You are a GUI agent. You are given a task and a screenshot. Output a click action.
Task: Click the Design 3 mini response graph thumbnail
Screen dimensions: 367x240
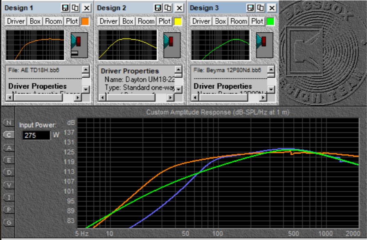[x=221, y=45]
